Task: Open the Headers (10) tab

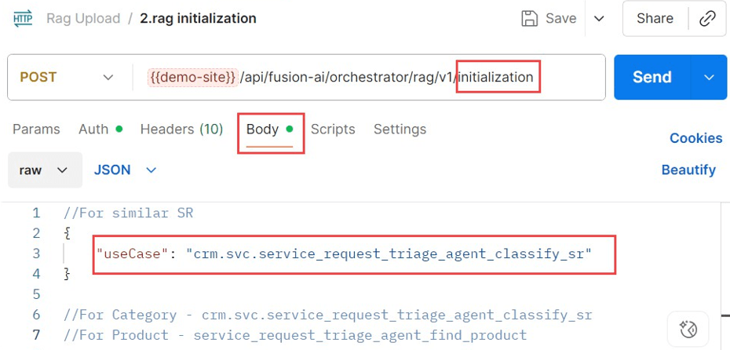Action: click(181, 129)
